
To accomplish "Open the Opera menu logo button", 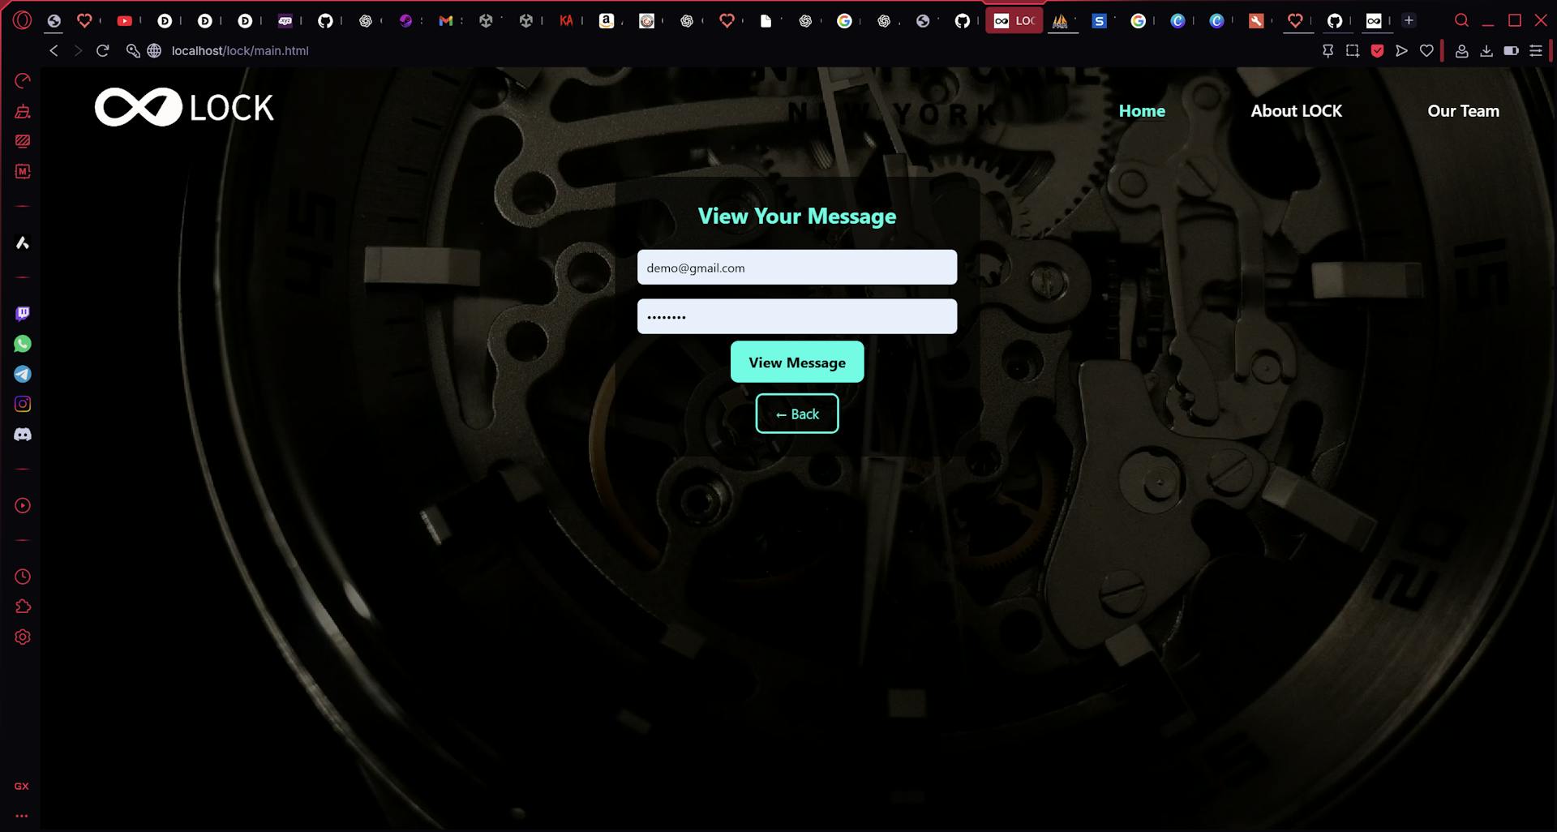I will 22,20.
